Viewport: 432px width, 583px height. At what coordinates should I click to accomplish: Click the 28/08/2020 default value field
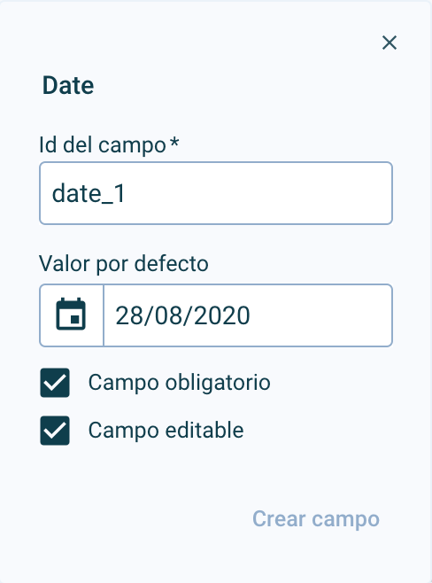click(x=248, y=315)
